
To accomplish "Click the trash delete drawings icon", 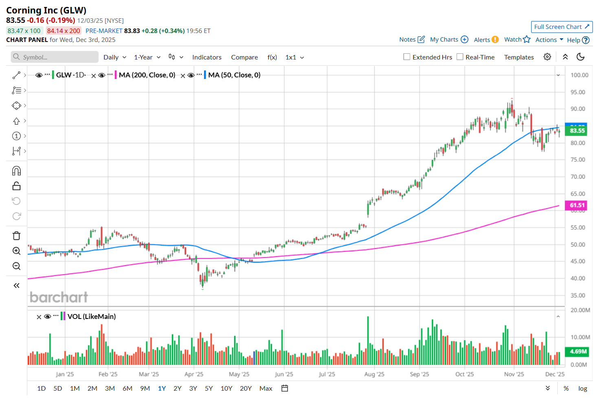I will coord(16,236).
